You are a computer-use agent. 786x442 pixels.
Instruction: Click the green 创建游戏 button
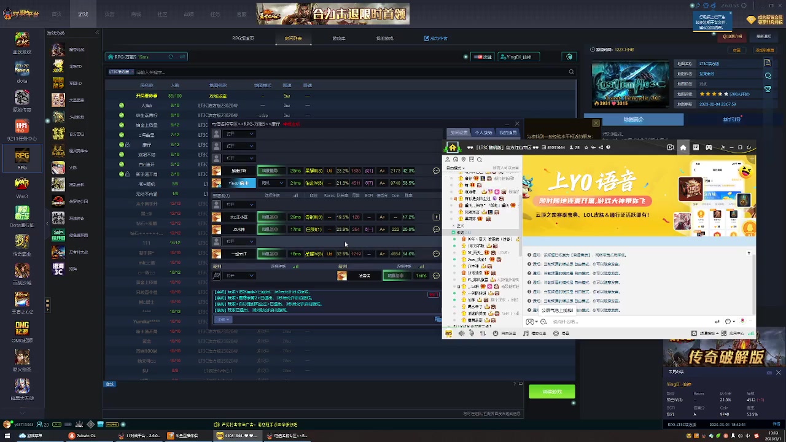point(551,392)
